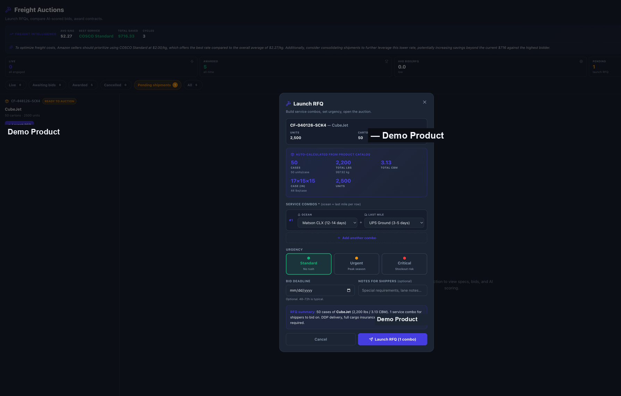Select the Pending shipments tab
The width and height of the screenshot is (621, 396).
point(158,85)
